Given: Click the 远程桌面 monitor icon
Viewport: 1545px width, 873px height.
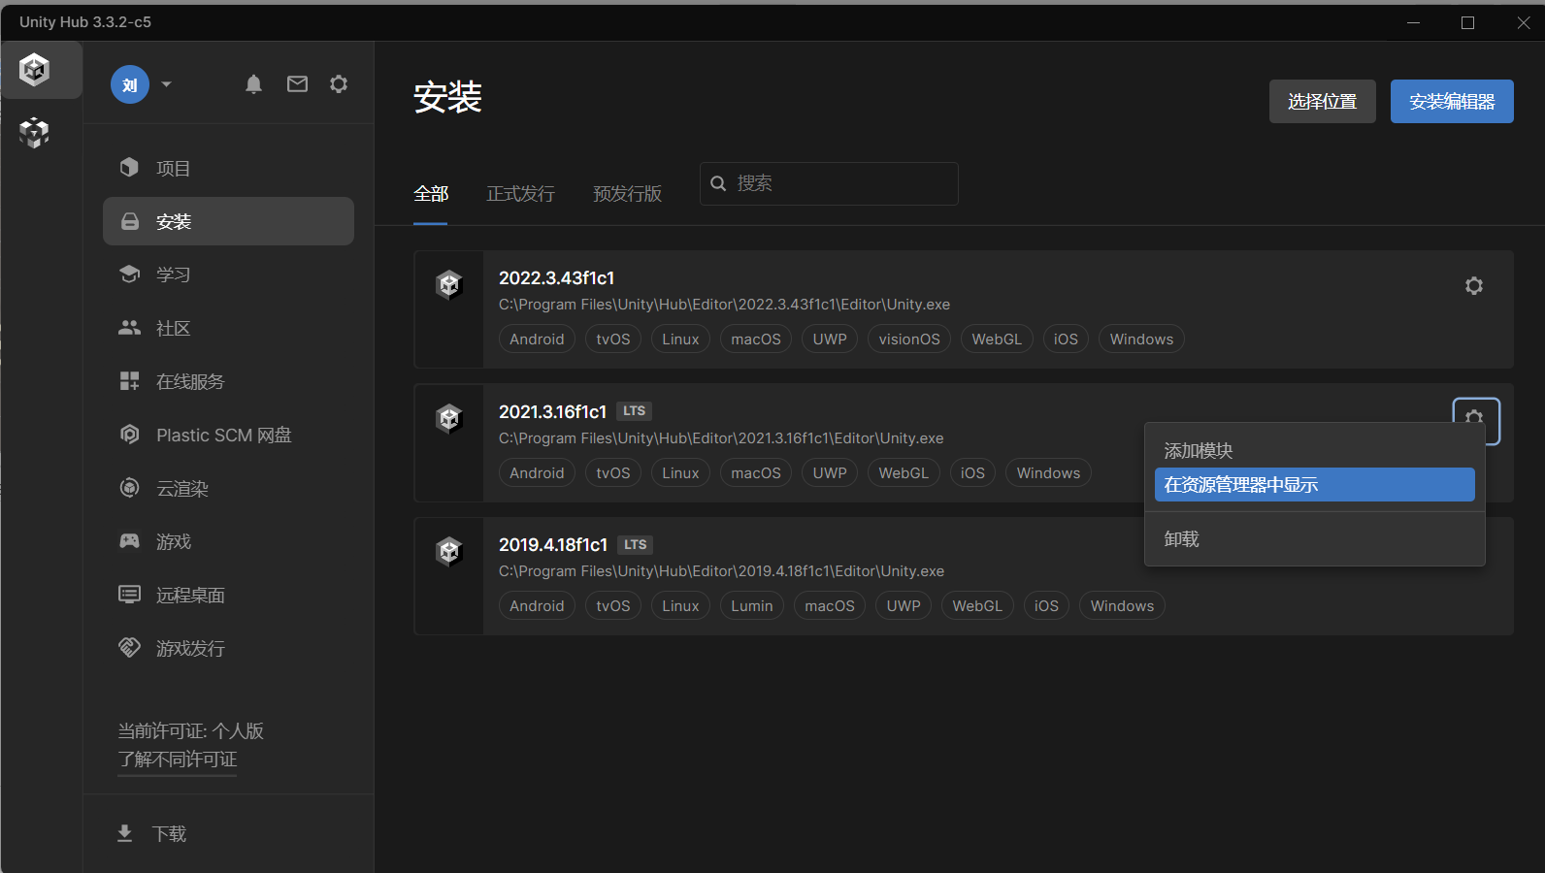Looking at the screenshot, I should click(129, 594).
